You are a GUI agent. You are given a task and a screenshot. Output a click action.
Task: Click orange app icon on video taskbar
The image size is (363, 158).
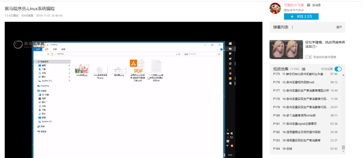pos(230,78)
